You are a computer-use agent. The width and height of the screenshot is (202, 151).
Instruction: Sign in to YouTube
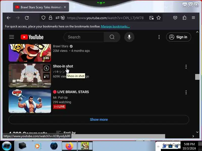pyautogui.click(x=179, y=37)
